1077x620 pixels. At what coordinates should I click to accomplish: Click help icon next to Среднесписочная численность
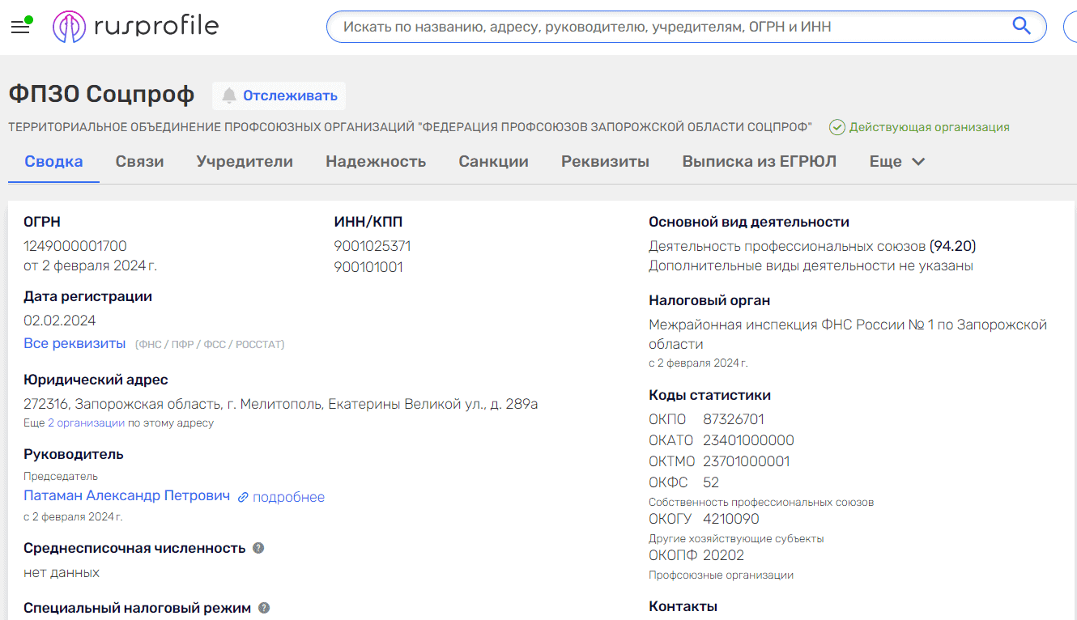click(258, 548)
